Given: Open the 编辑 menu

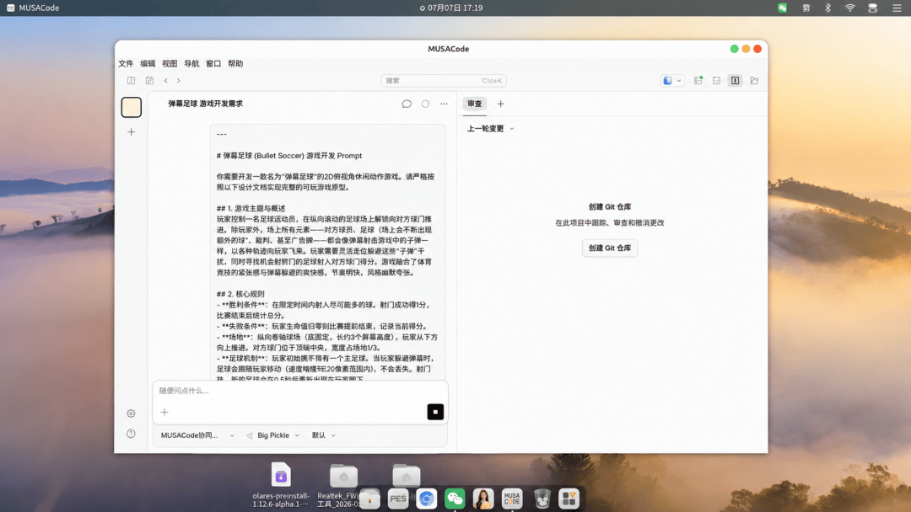Looking at the screenshot, I should tap(148, 64).
